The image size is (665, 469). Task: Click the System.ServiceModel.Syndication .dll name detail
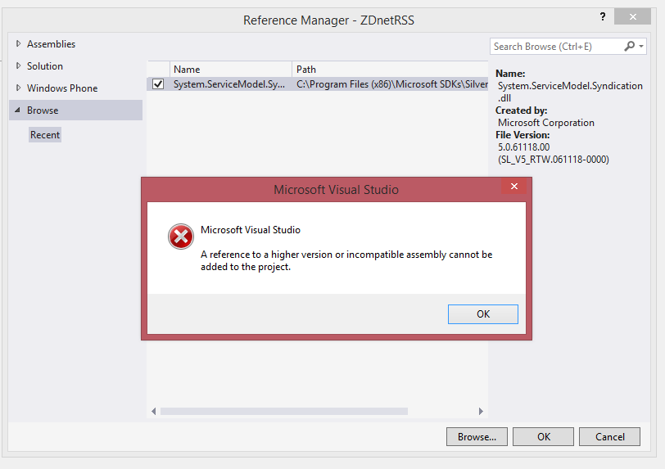pos(569,92)
